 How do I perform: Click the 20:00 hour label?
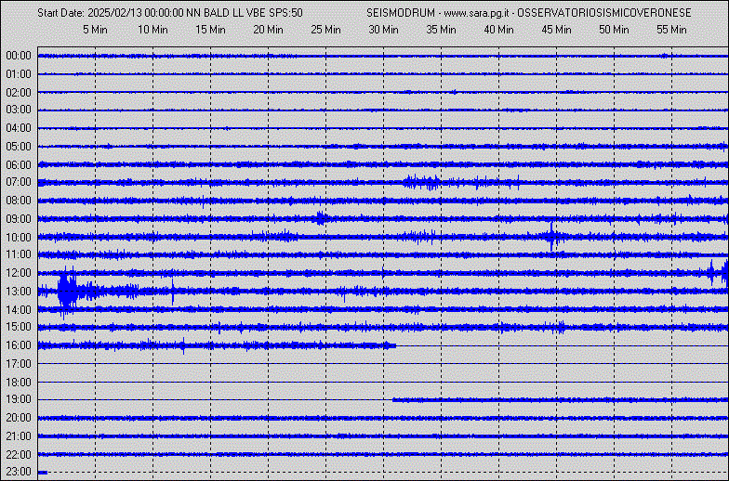coord(19,418)
